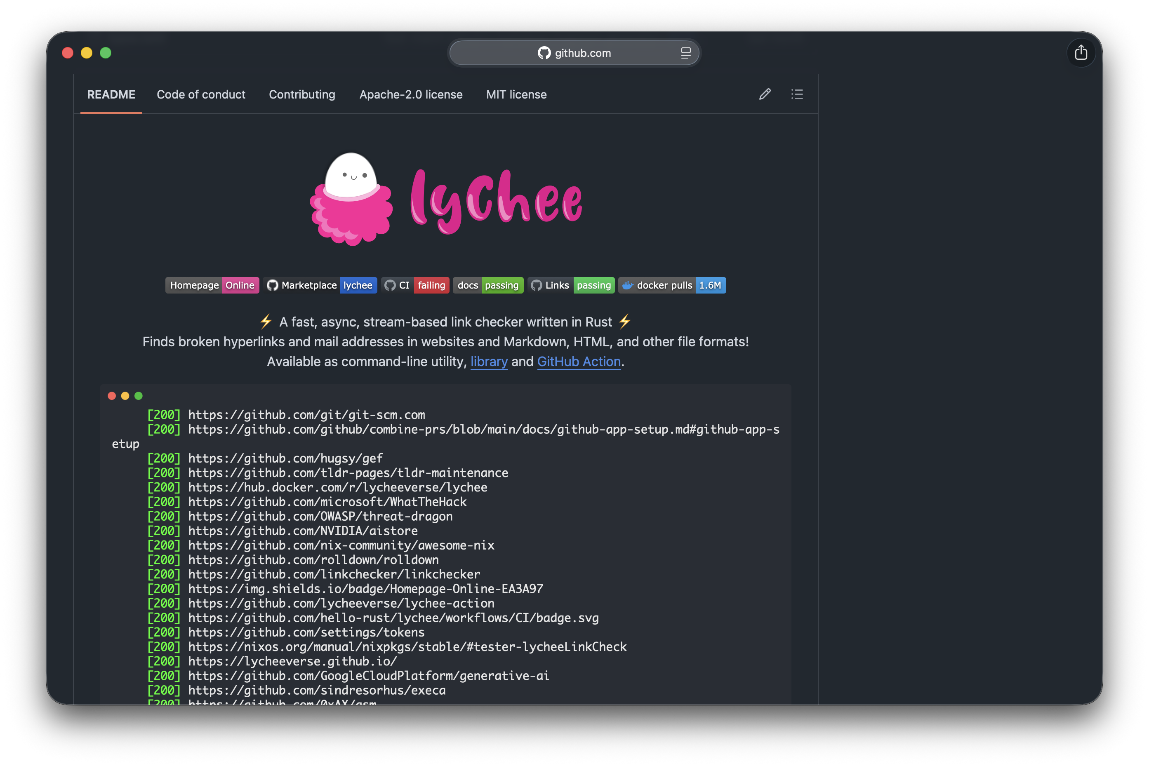Click the 'Finds broken hyperlinks' description line
The width and height of the screenshot is (1149, 766).
[445, 341]
